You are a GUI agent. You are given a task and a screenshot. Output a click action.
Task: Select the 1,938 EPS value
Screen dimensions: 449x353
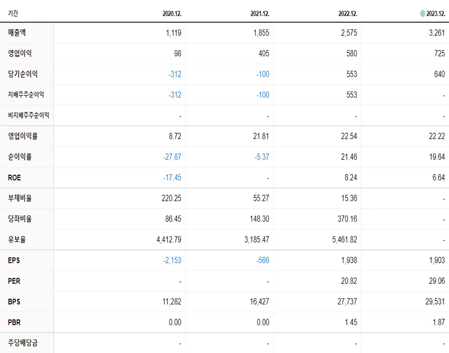[349, 260]
